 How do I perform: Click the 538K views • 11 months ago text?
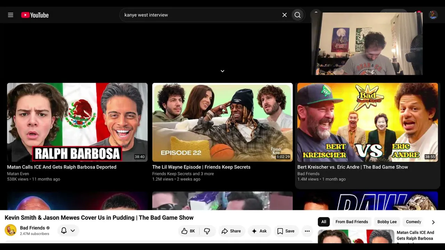tap(34, 179)
